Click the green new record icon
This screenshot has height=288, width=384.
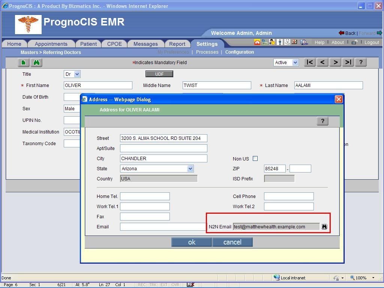pos(24,63)
